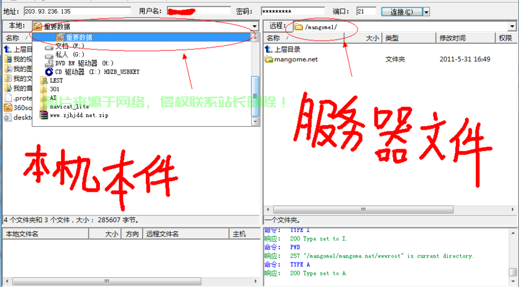Select the navicat_lite folder entry
Image resolution: width=519 pixels, height=287 pixels.
[x=69, y=106]
